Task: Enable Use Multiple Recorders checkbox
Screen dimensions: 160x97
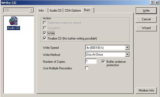Action: pyautogui.click(x=87, y=68)
